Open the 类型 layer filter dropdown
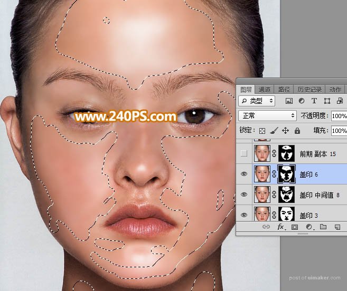Viewport: 347px width, 291px height. pos(257,101)
